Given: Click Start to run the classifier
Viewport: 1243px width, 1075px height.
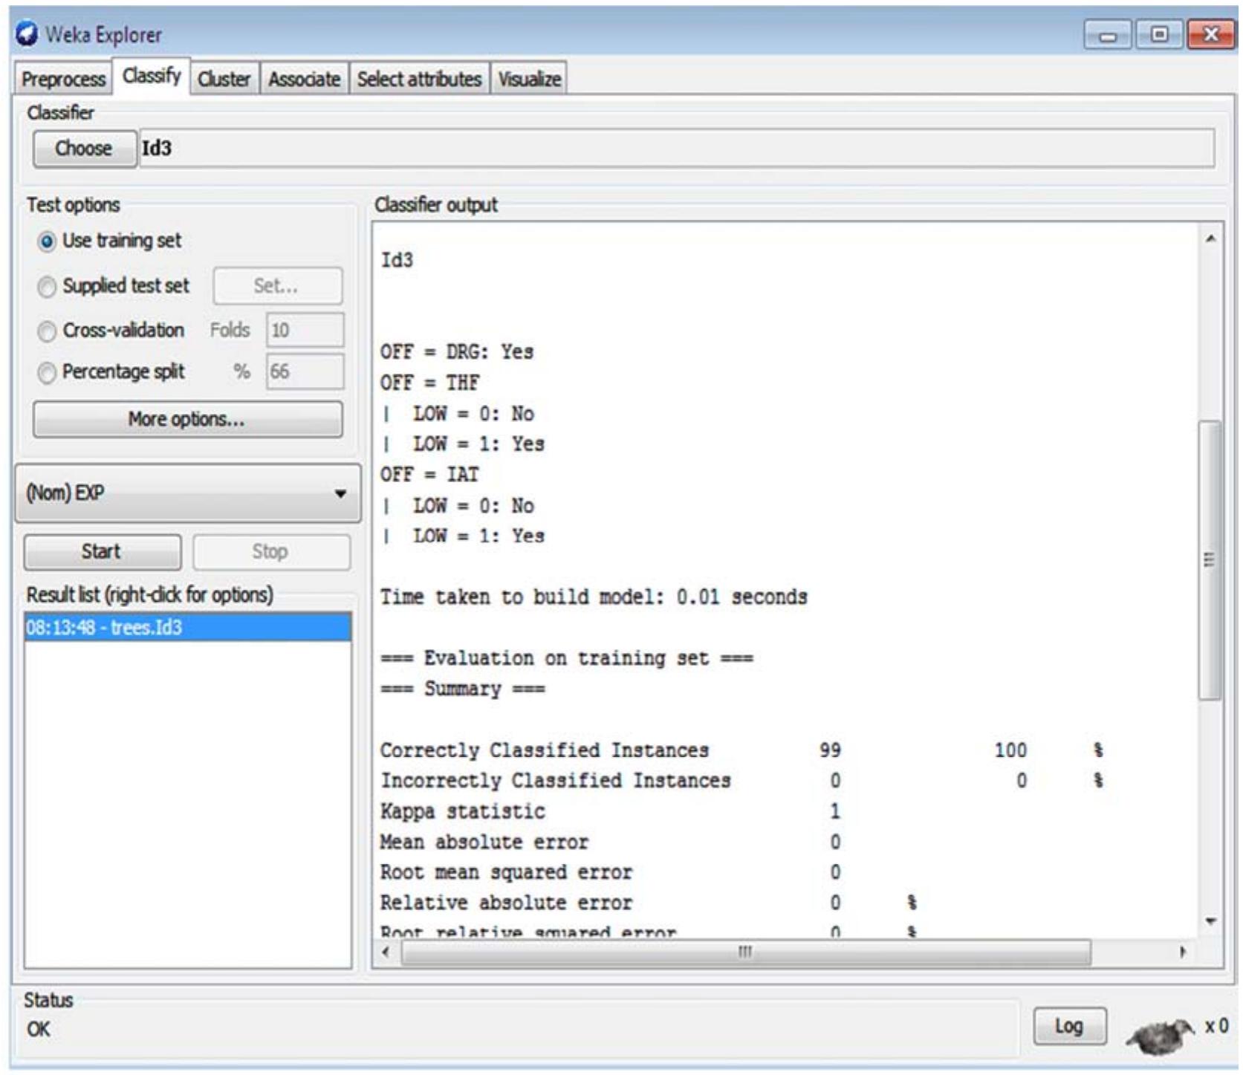Looking at the screenshot, I should [102, 552].
